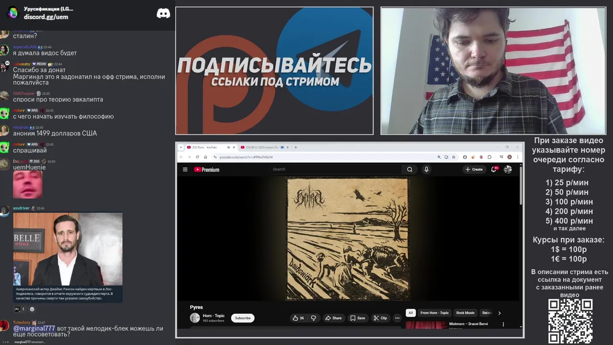Save the Pyres video to playlist
This screenshot has height=345, width=613.
coord(357,318)
